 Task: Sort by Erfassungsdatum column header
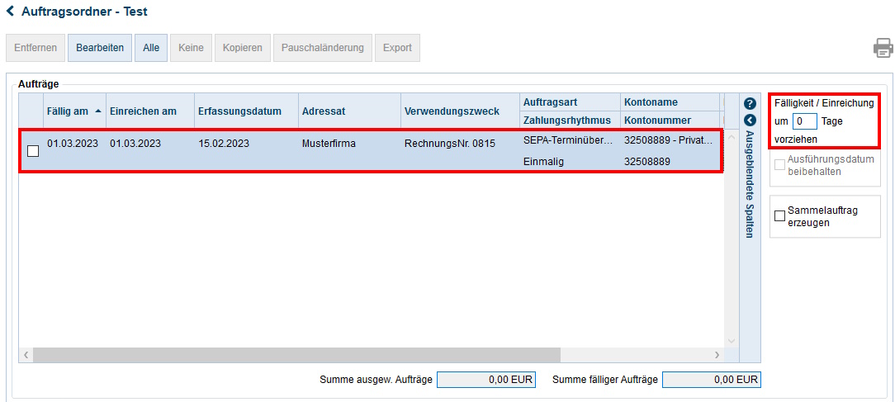(x=247, y=111)
